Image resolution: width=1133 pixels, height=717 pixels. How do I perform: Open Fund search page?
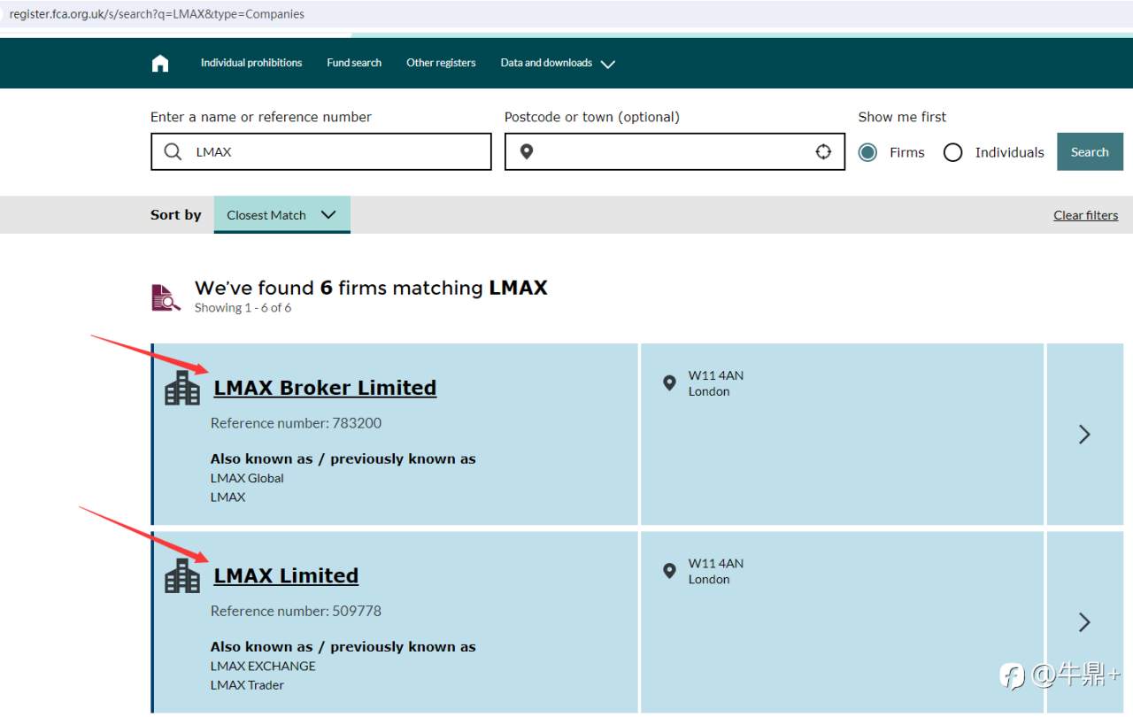(354, 63)
